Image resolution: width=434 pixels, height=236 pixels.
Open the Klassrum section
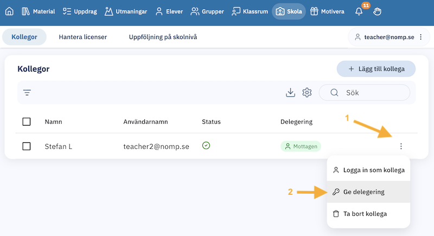pos(250,11)
